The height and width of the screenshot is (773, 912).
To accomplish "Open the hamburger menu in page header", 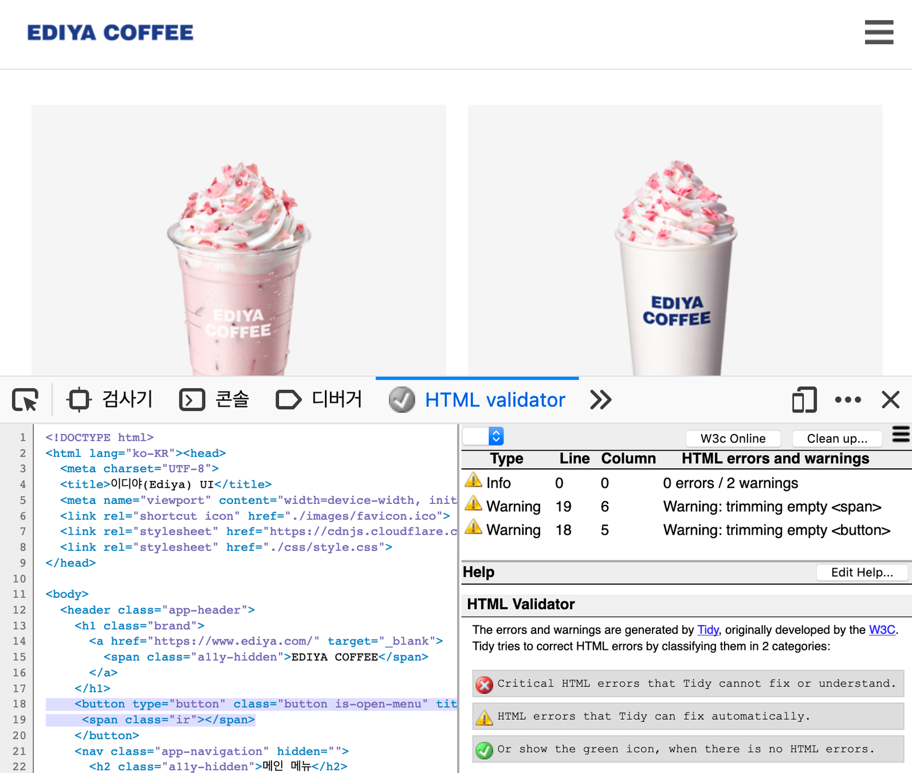I will [879, 32].
